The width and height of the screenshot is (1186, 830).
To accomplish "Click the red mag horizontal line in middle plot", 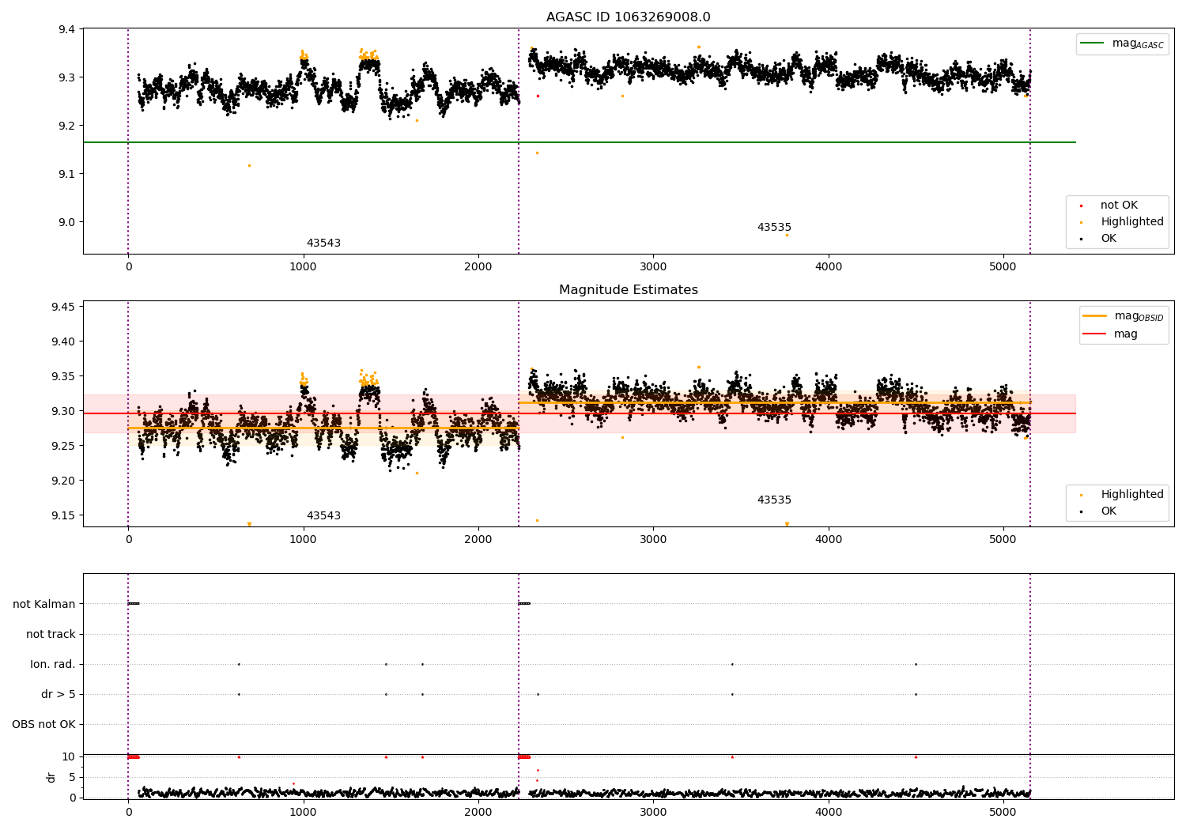I will (x=579, y=413).
